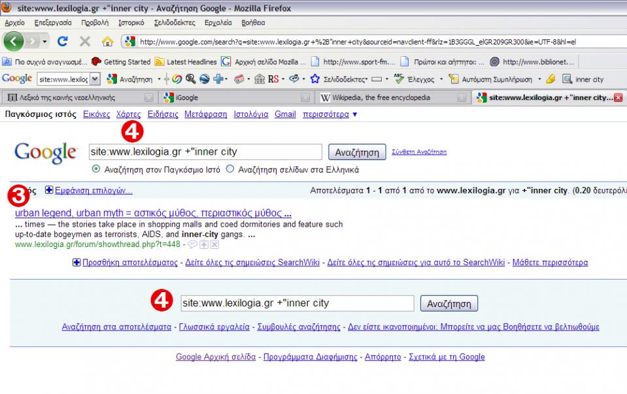Open the http://www.biblionet bookmark

click(x=532, y=62)
